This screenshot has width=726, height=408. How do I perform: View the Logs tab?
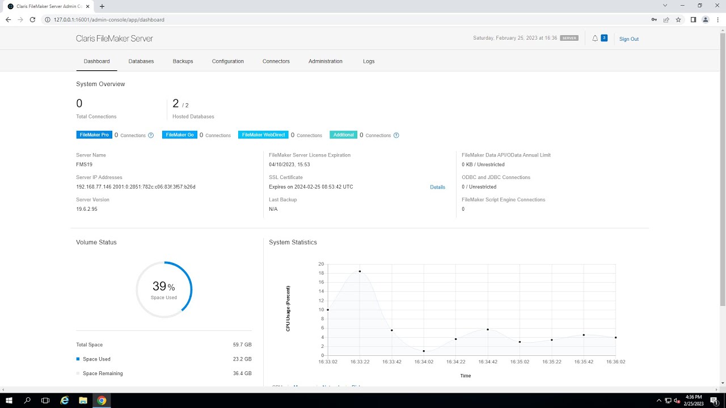[369, 61]
